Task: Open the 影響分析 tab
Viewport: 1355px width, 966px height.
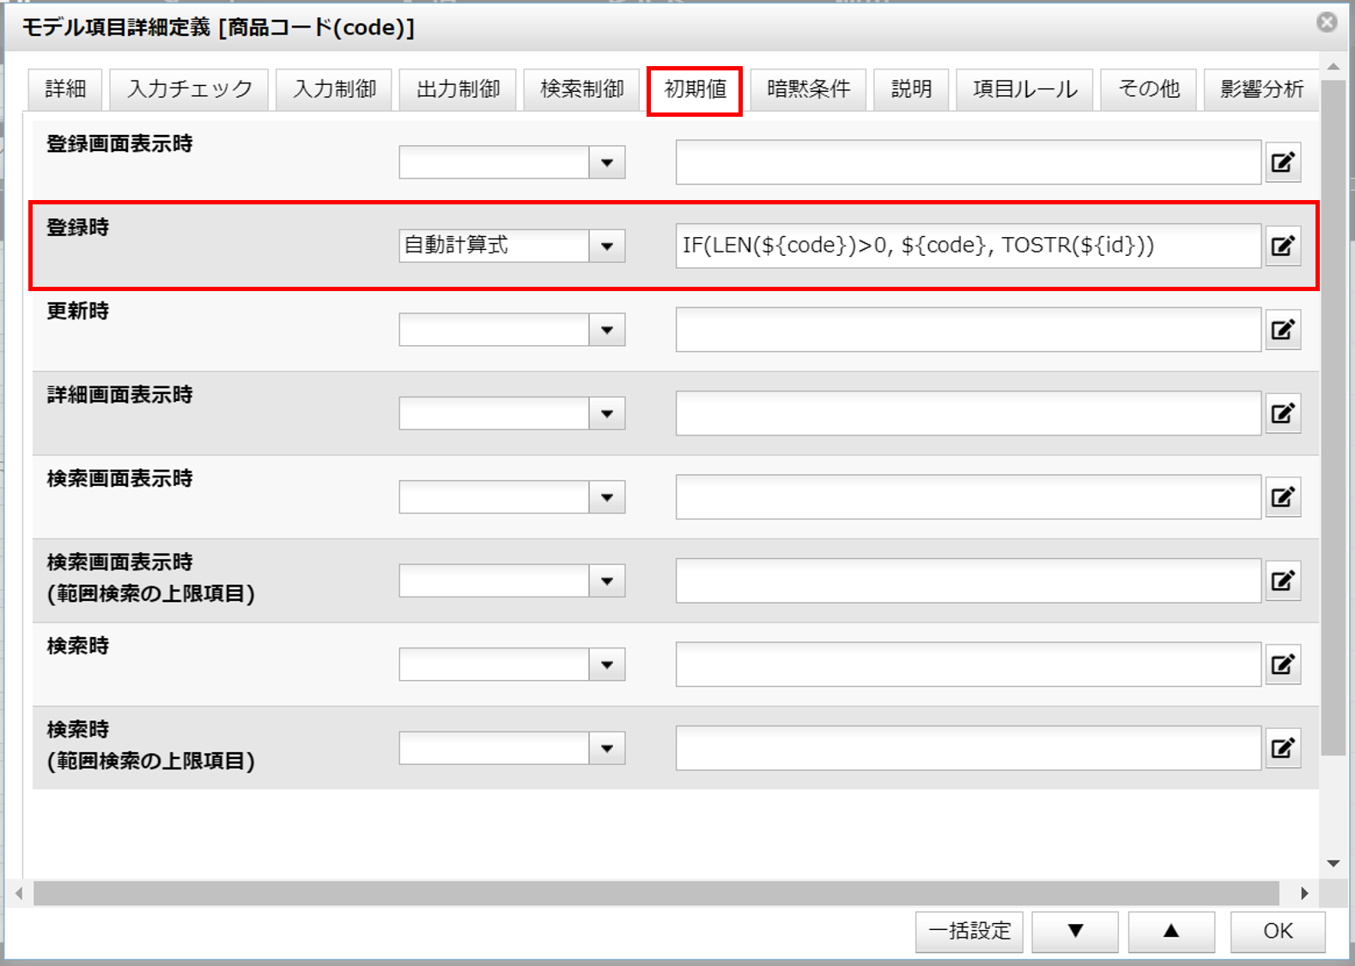Action: point(1261,89)
